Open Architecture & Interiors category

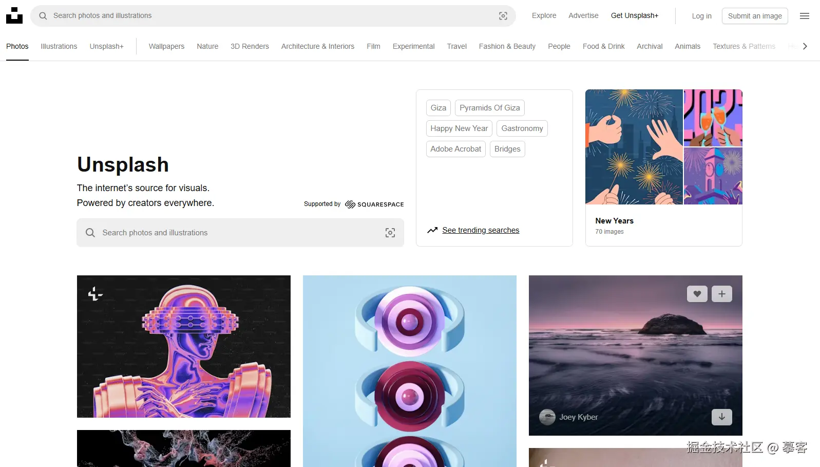[318, 46]
